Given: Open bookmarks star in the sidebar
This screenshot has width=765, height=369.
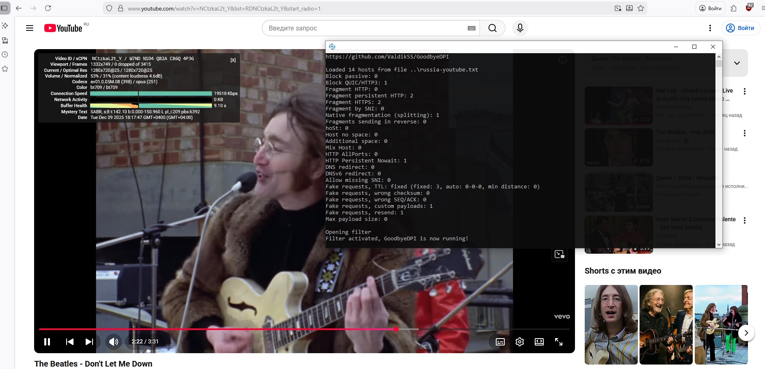Looking at the screenshot, I should click(5, 69).
